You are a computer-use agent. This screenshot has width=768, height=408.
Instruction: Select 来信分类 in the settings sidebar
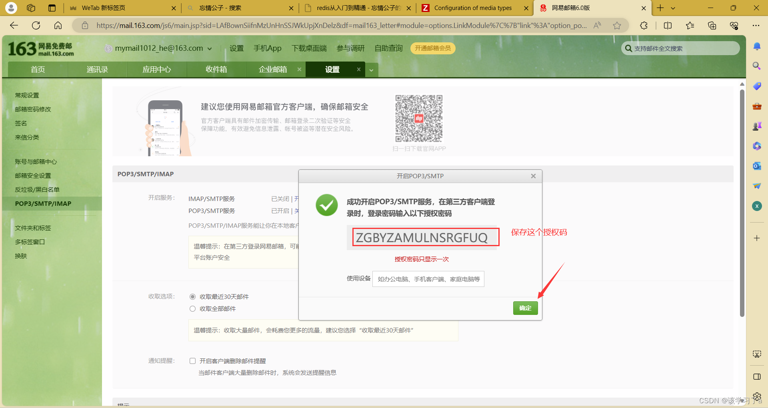click(x=27, y=137)
